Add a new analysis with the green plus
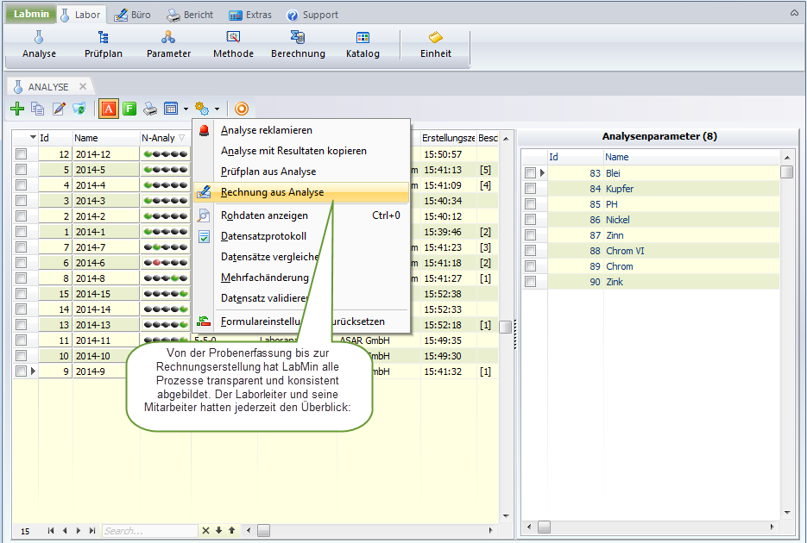The height and width of the screenshot is (543, 807). [17, 109]
